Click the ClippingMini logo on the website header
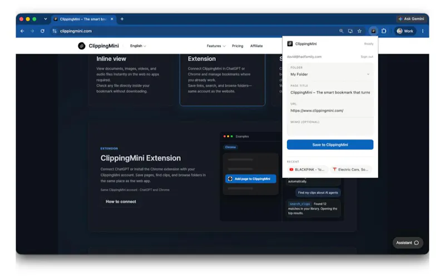Image resolution: width=445 pixels, height=278 pixels. point(98,46)
